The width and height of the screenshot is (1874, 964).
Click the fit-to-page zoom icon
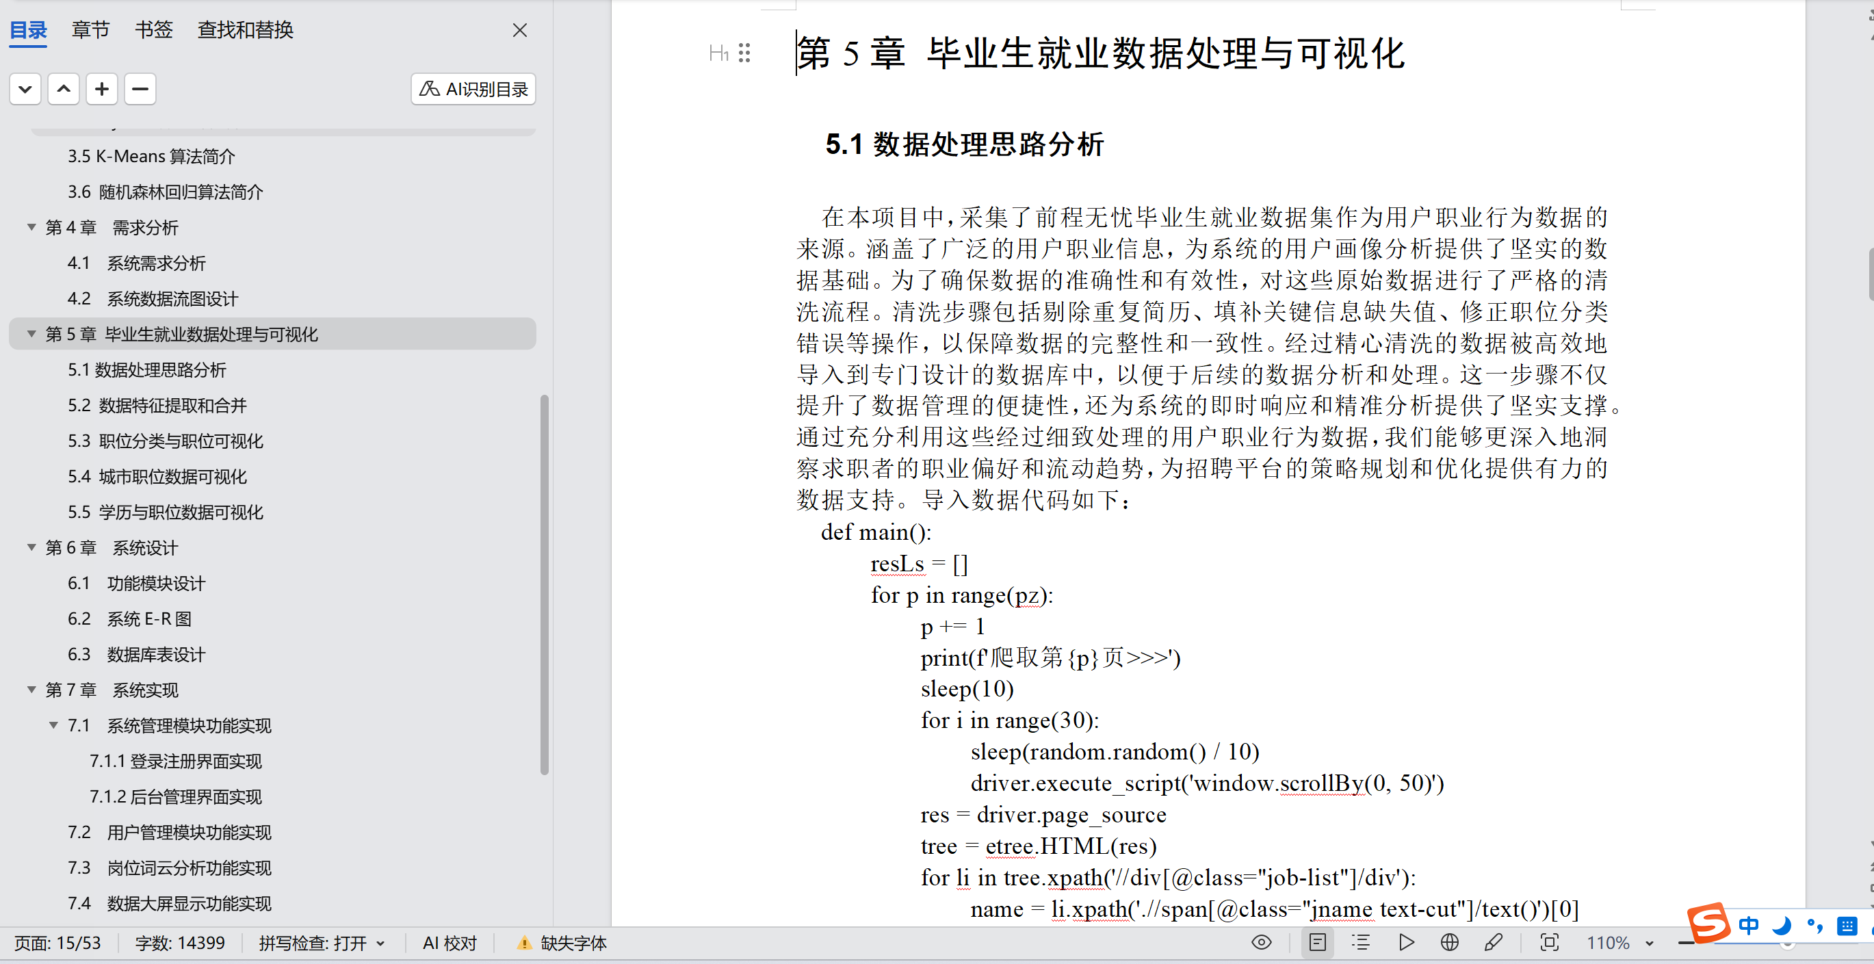coord(1550,942)
